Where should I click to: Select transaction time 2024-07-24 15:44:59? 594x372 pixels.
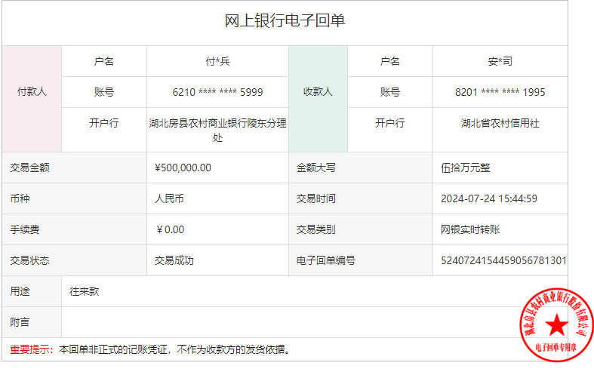488,198
